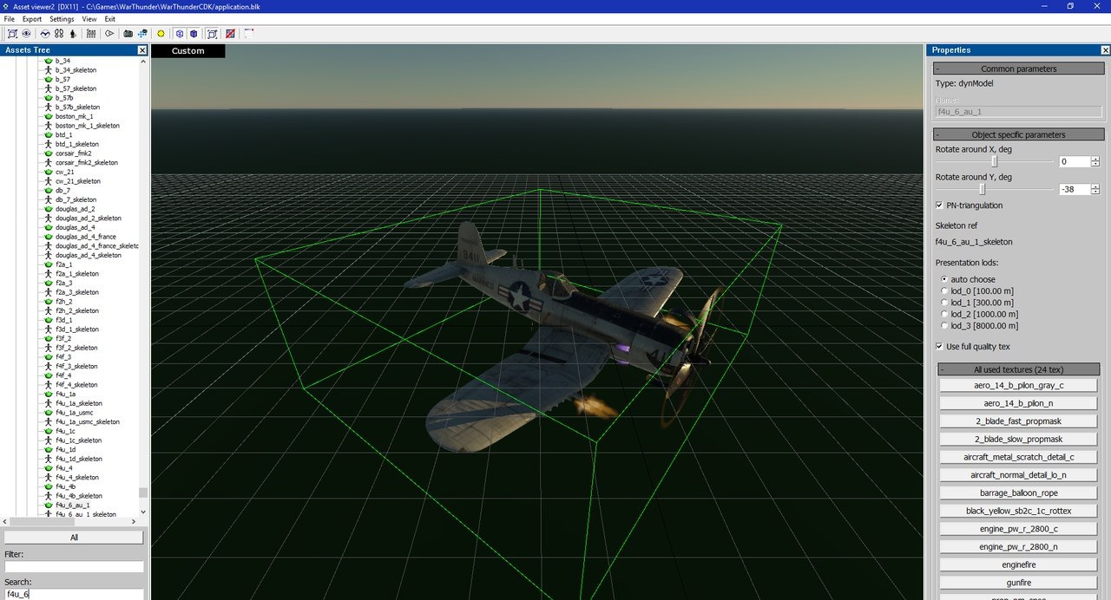Image resolution: width=1111 pixels, height=600 pixels.
Task: Open the barrage_balloon_rope texture
Action: click(x=1018, y=492)
